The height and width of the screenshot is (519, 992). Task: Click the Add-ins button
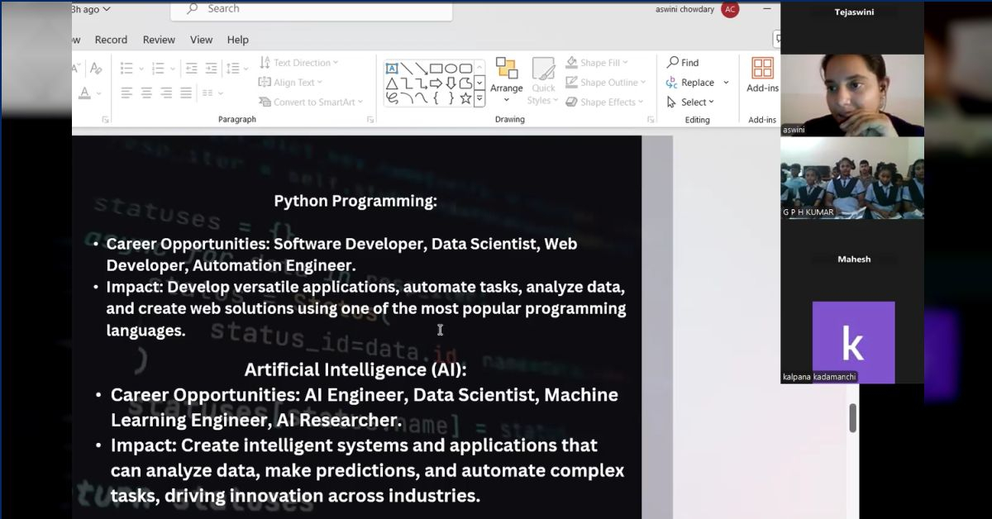click(x=761, y=74)
